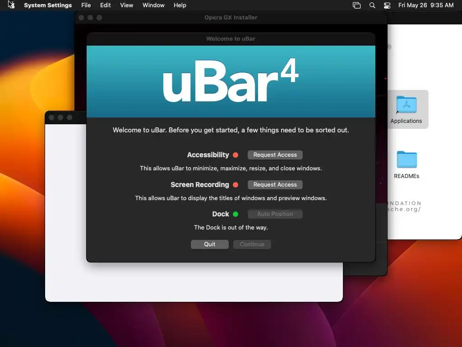Open the File menu
This screenshot has width=462, height=347.
[86, 5]
